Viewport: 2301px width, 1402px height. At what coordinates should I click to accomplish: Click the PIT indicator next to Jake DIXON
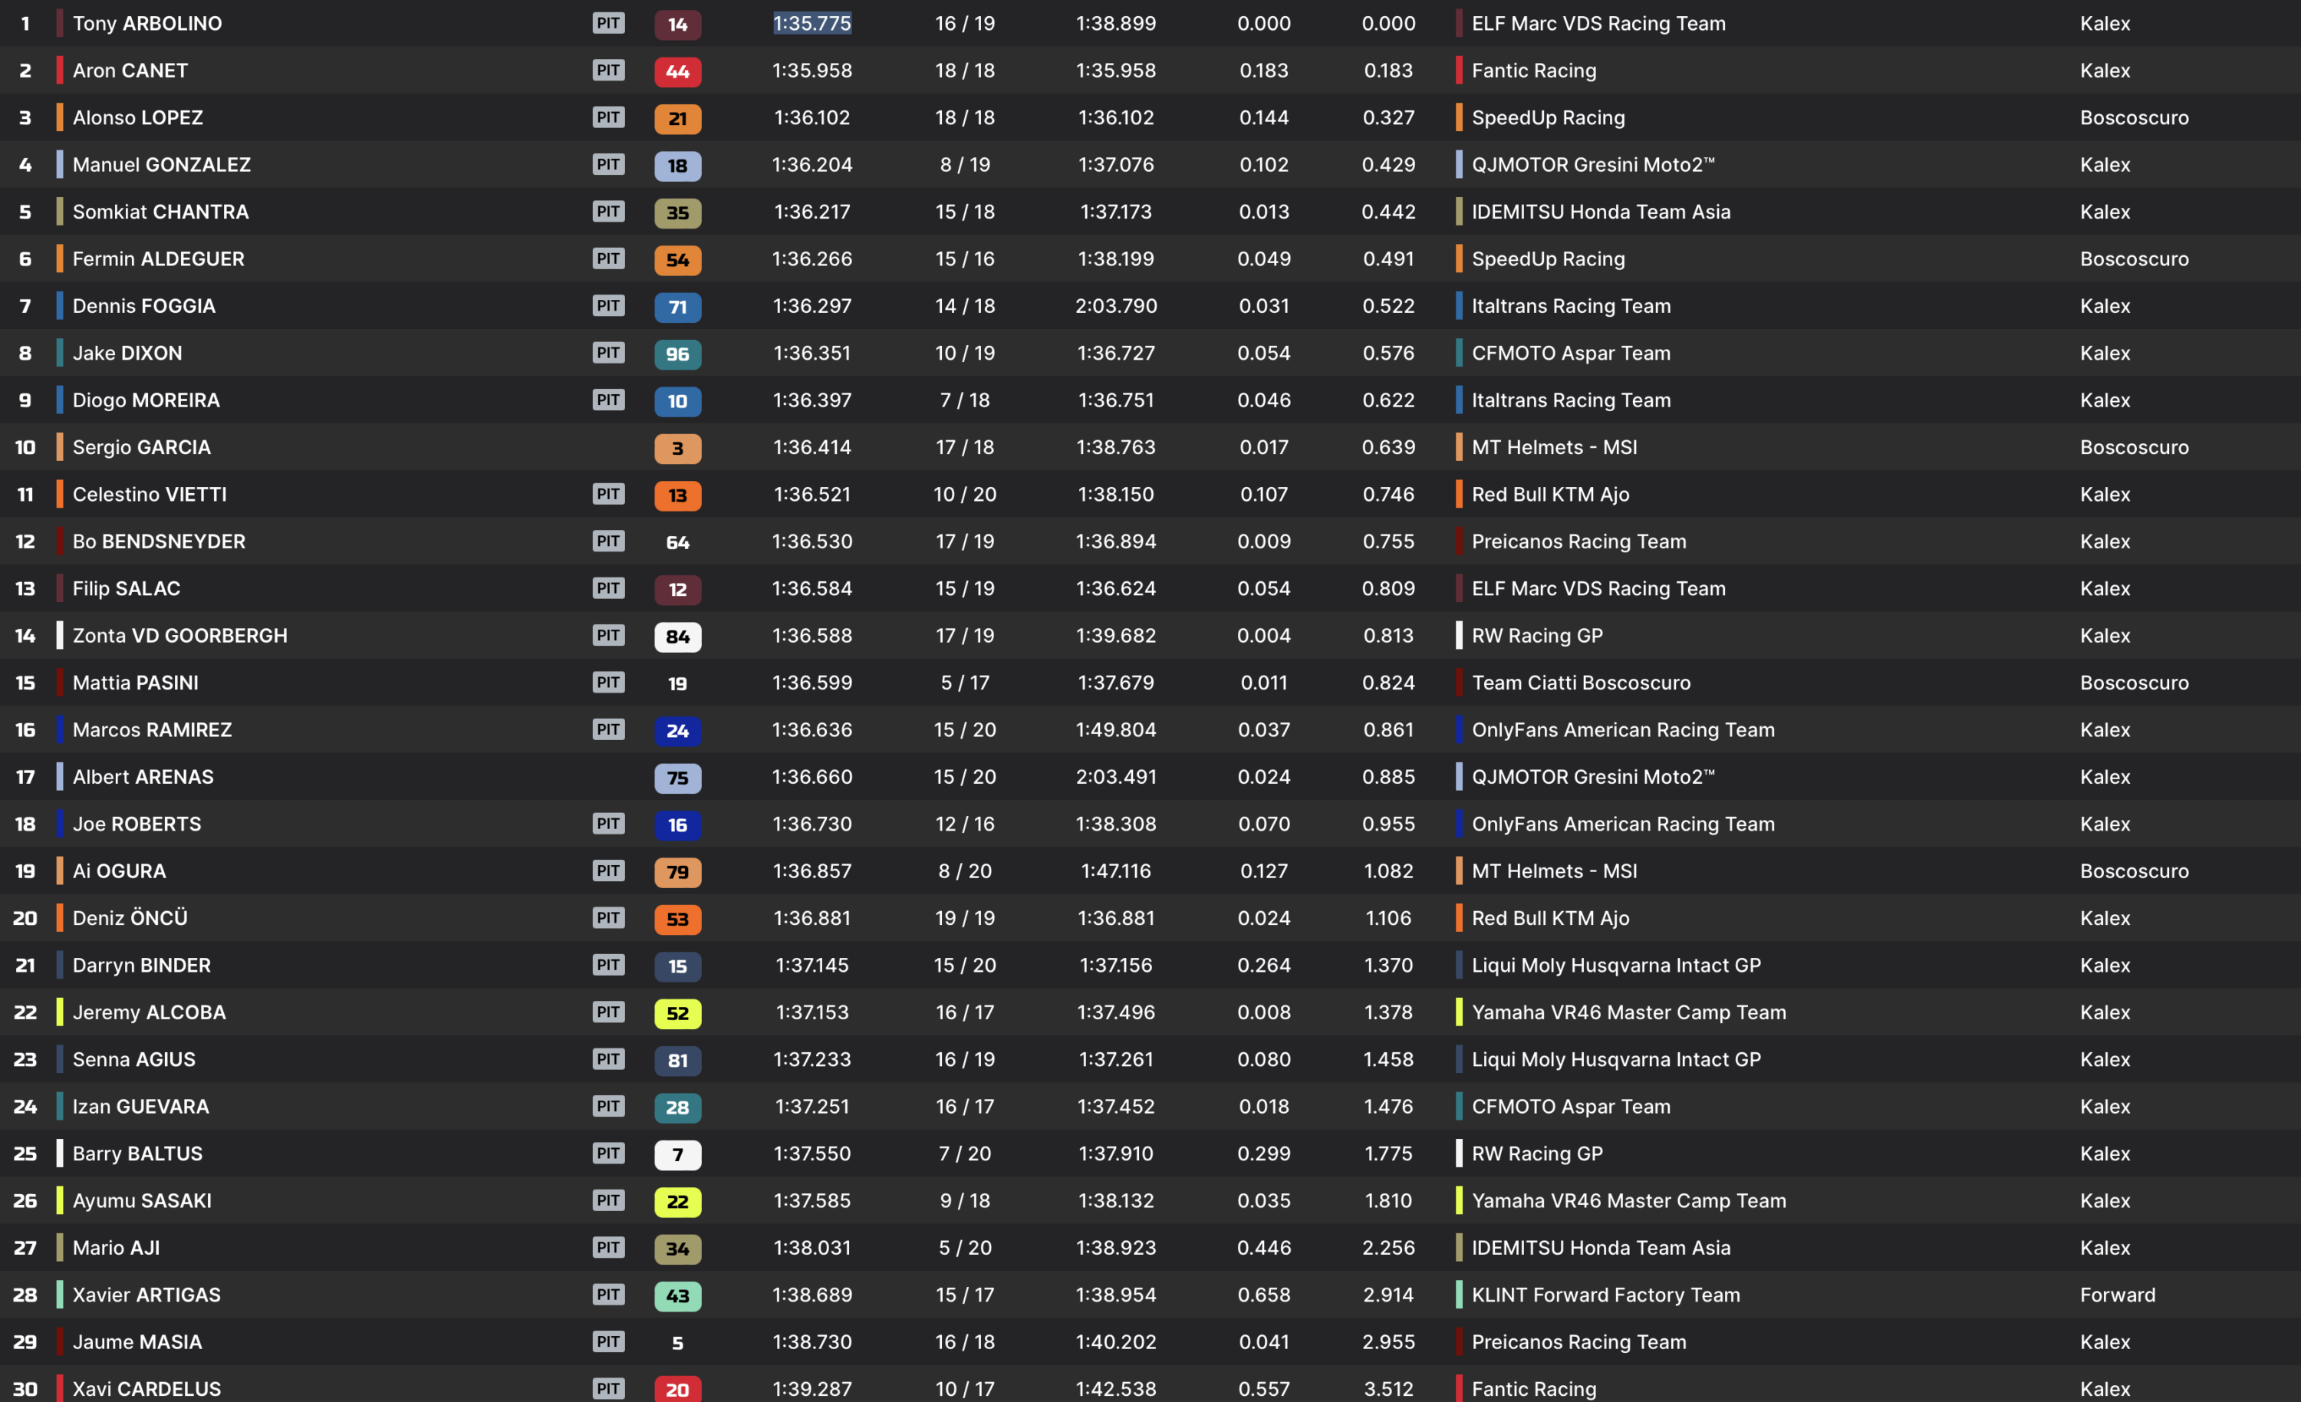608,352
